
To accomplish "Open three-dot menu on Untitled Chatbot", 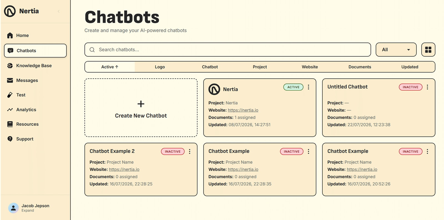I will (427, 87).
